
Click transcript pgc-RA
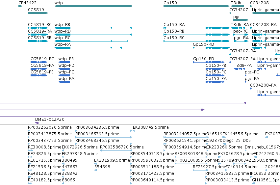[241, 41]
